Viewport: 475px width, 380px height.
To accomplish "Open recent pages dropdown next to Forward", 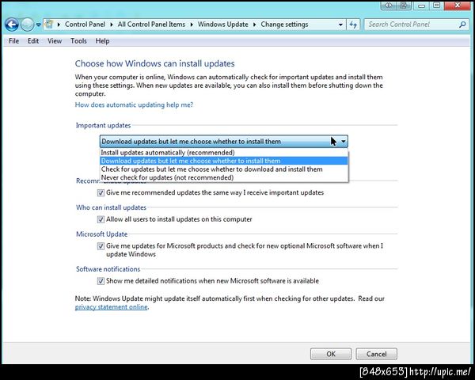I will 39,25.
